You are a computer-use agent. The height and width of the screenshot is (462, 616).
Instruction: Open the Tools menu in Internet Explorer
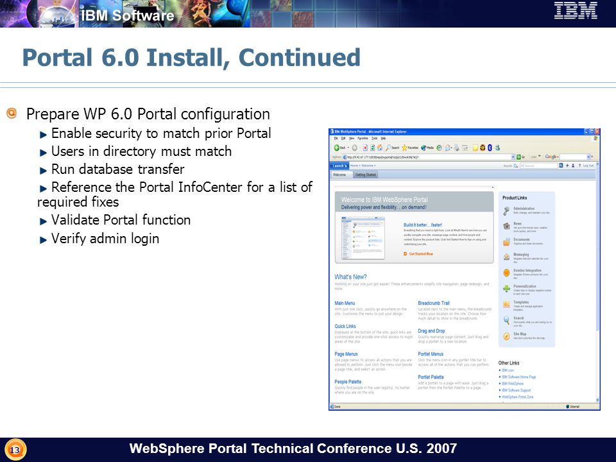(x=374, y=139)
